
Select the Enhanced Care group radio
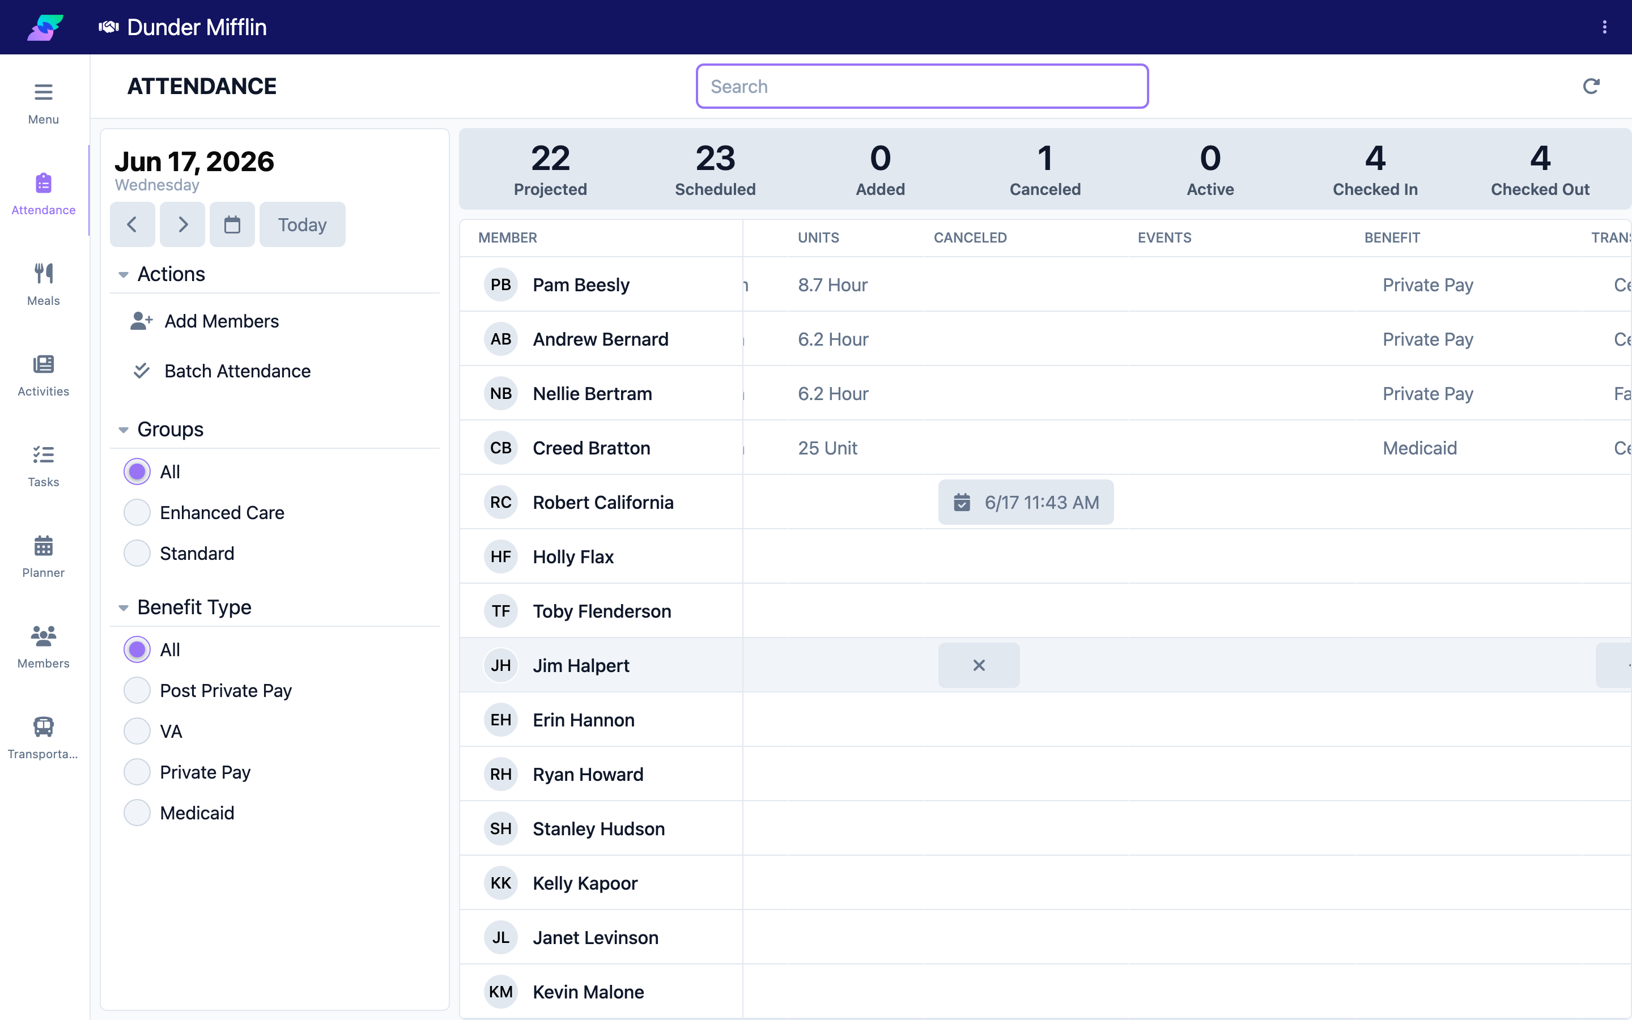pos(137,513)
